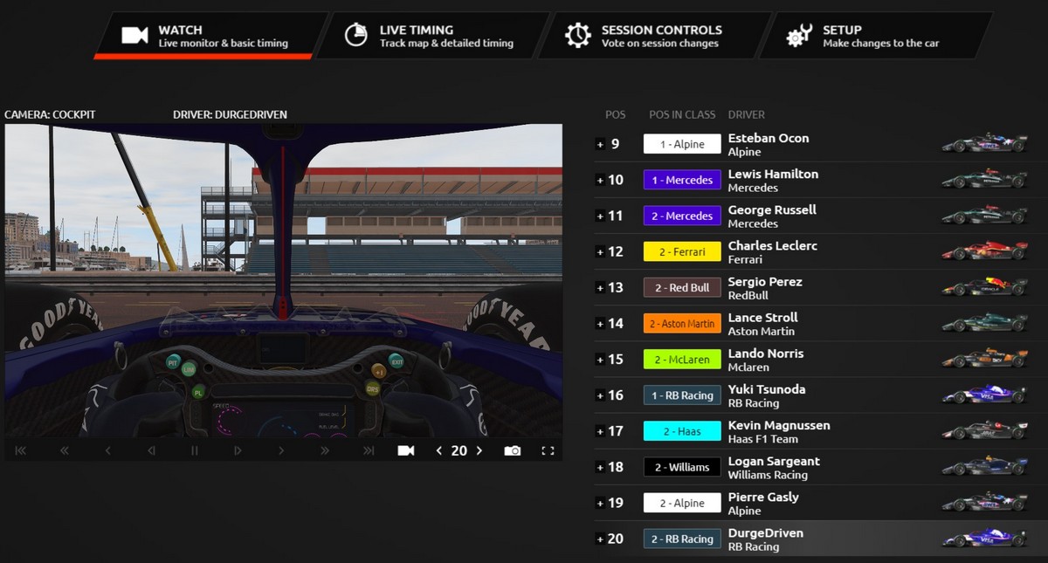Select driver Sergio Perez
Viewport: 1048px width, 563px height.
point(765,281)
